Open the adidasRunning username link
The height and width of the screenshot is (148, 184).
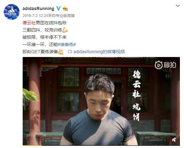pyautogui.click(x=38, y=9)
